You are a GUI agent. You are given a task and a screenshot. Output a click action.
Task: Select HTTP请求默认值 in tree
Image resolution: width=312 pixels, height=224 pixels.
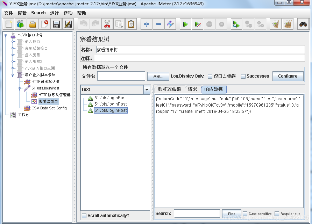[x=45, y=81]
